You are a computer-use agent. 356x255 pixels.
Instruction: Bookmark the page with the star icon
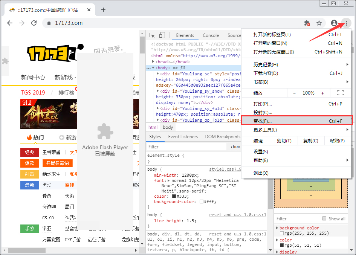[319, 23]
